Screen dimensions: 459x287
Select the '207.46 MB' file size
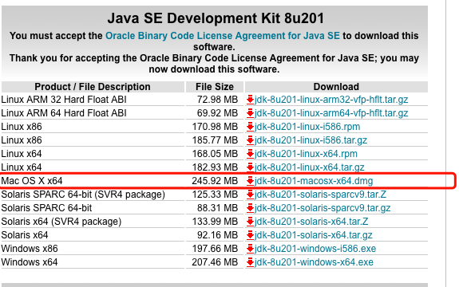pos(215,262)
